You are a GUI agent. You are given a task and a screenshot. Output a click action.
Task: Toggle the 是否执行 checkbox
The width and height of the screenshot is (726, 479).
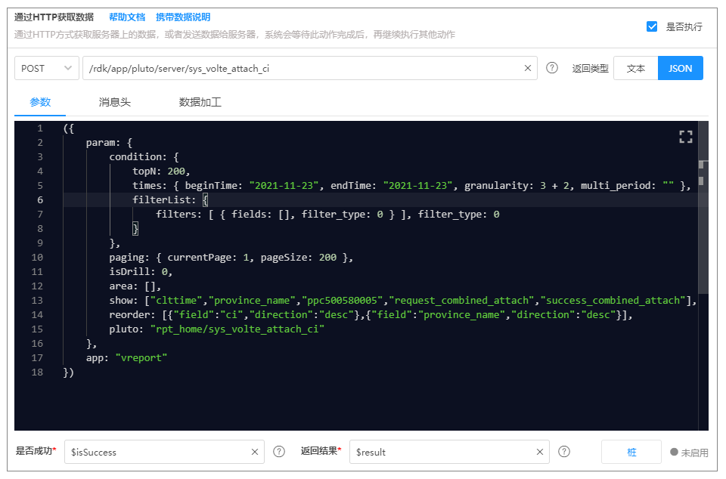pos(652,26)
